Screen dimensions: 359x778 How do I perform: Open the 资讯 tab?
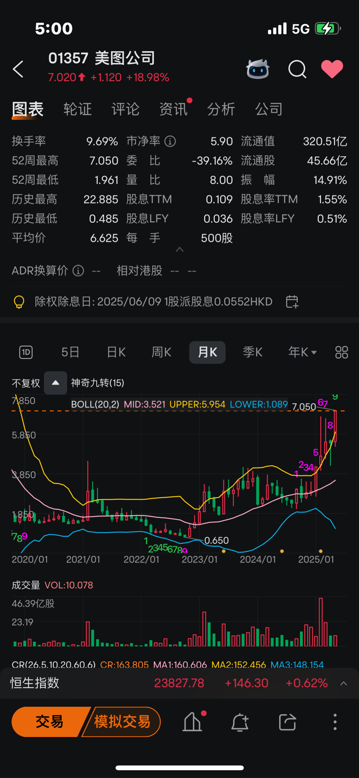pos(173,109)
